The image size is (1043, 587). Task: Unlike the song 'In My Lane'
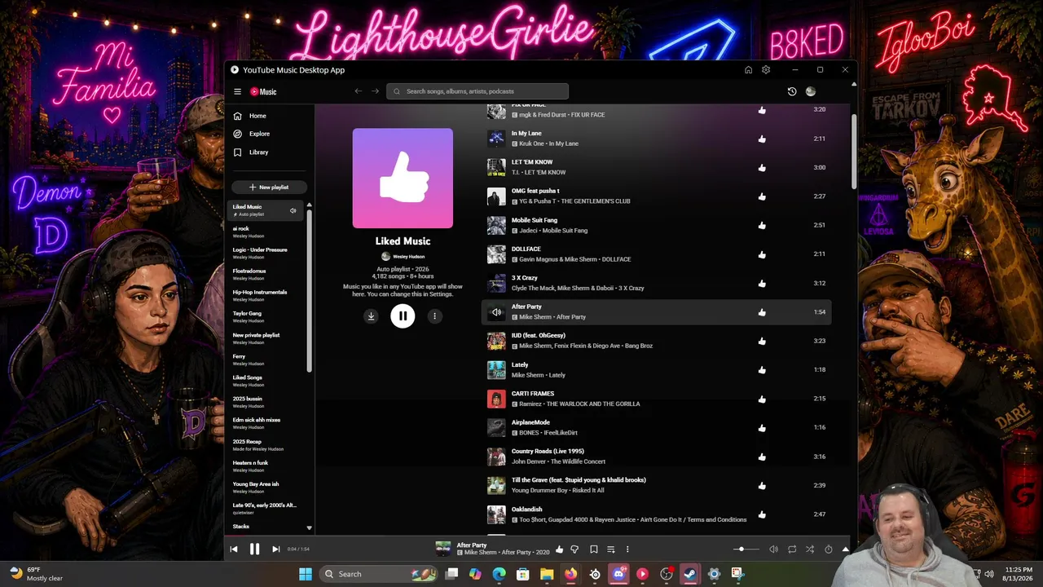pyautogui.click(x=762, y=139)
